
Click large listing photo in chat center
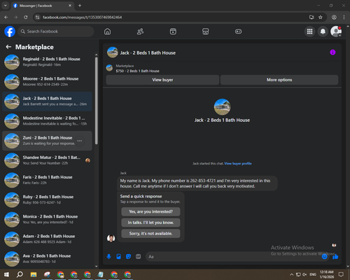click(x=222, y=107)
